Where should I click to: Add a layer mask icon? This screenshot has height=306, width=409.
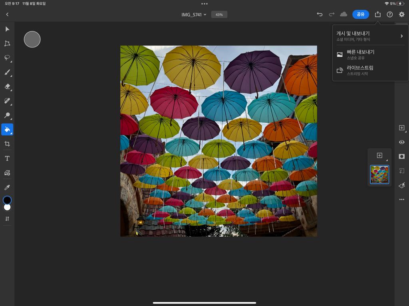coord(402,156)
